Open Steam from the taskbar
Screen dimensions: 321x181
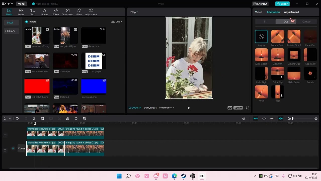pos(184,176)
